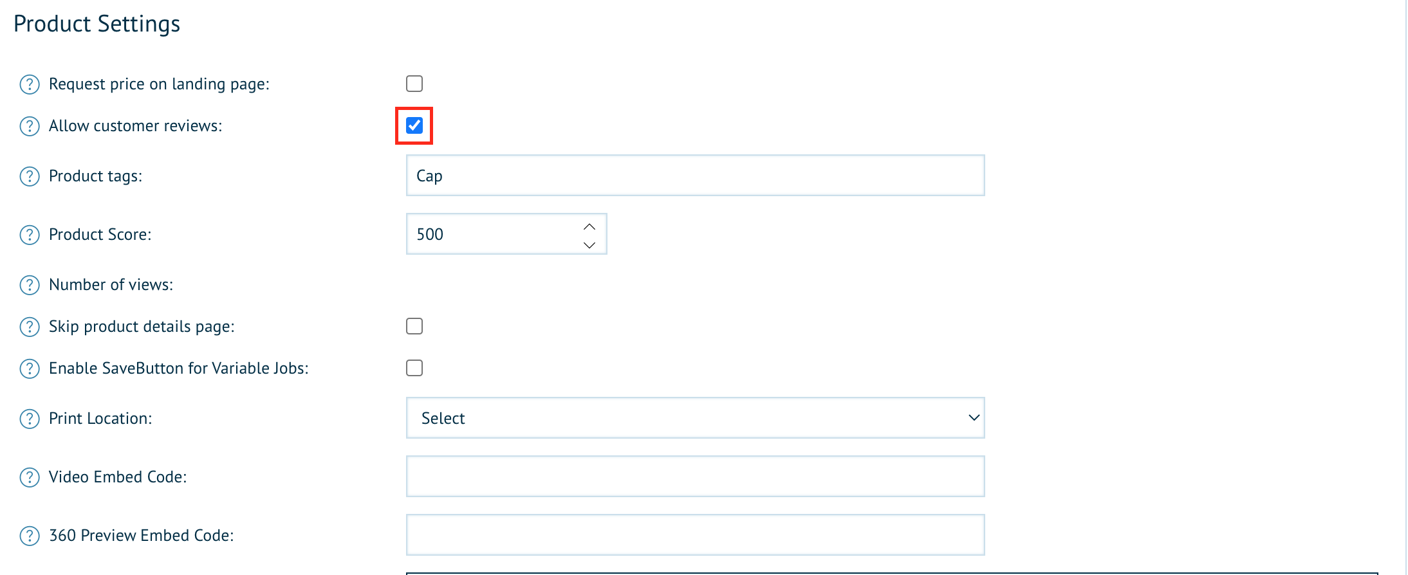
Task: Open help for Enable SaveButton for Variable Jobs
Action: [30, 369]
